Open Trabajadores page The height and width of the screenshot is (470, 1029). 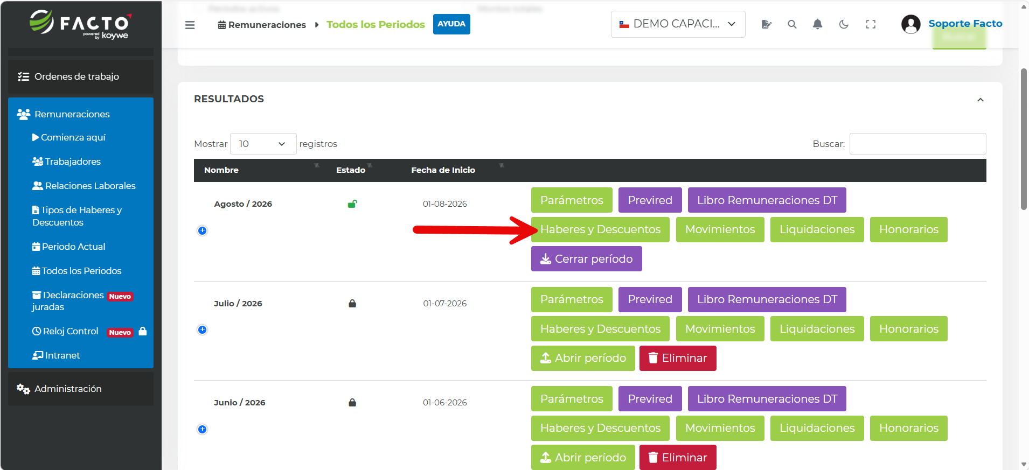[67, 162]
